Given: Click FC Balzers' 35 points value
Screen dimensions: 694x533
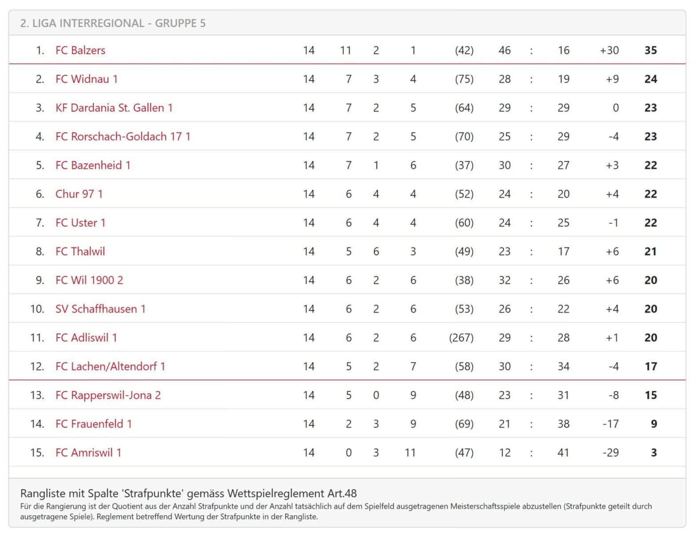Looking at the screenshot, I should (650, 50).
